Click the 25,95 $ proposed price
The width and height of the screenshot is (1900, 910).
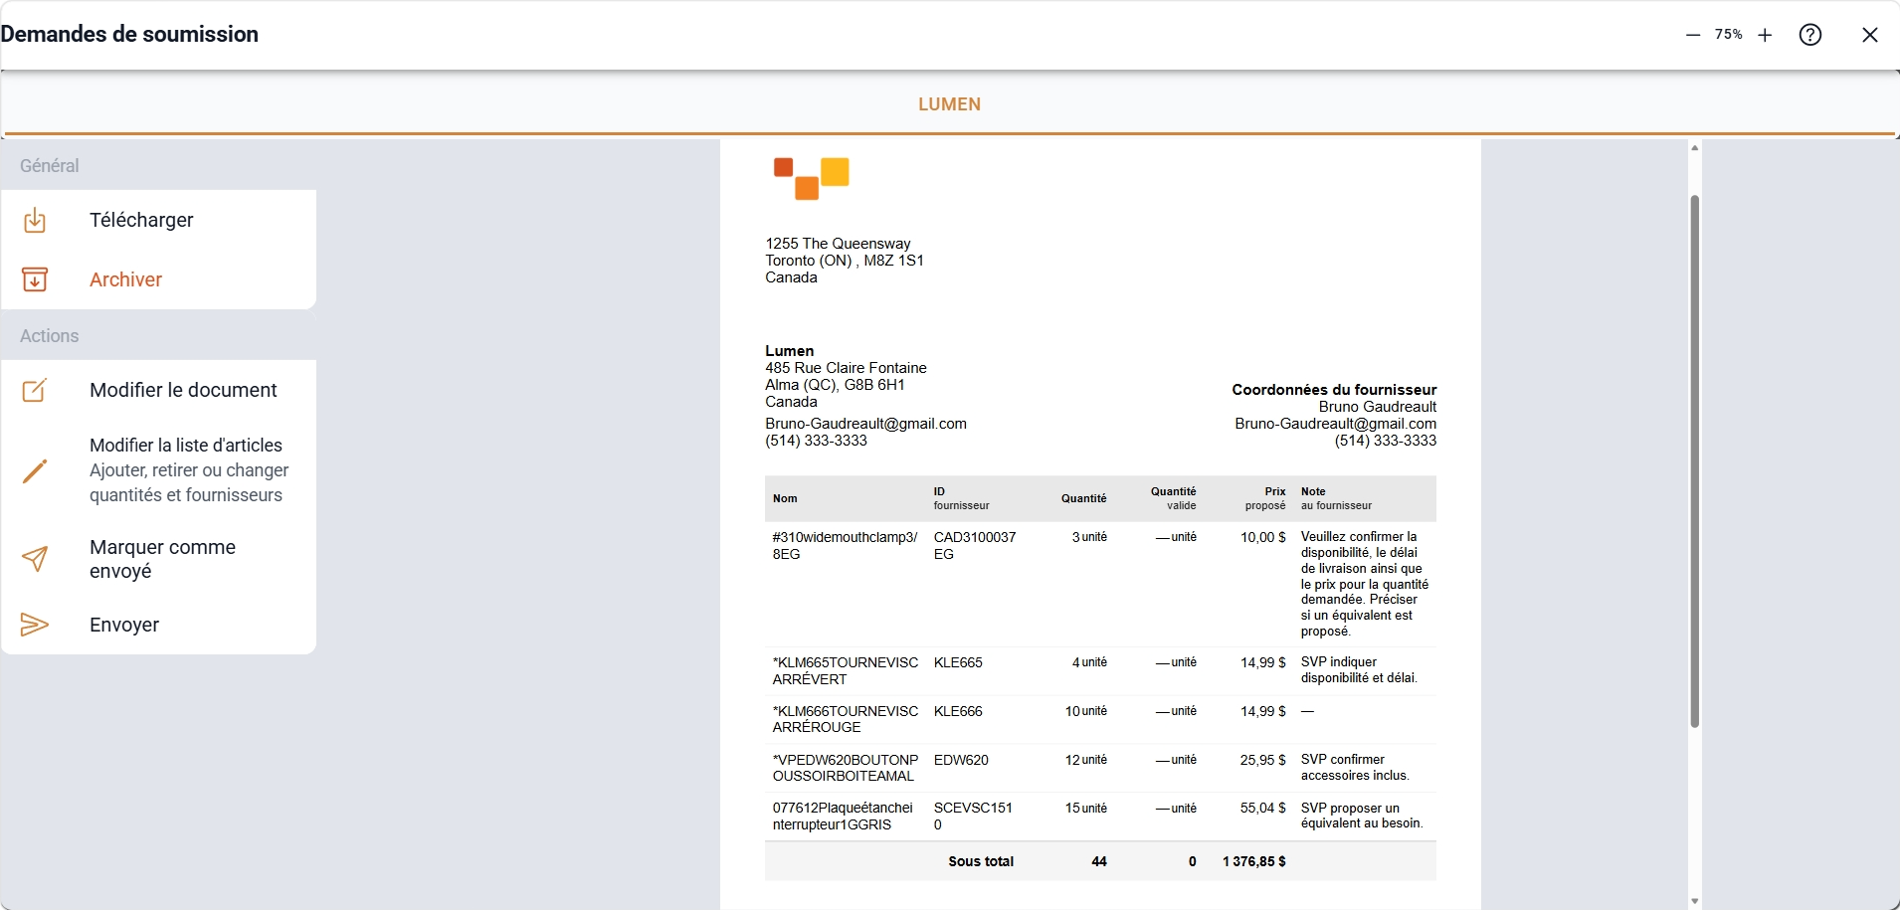1263,760
